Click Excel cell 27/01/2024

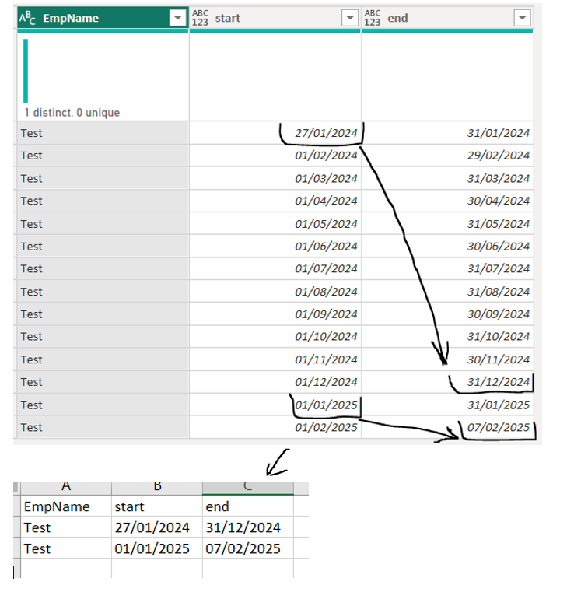157,527
